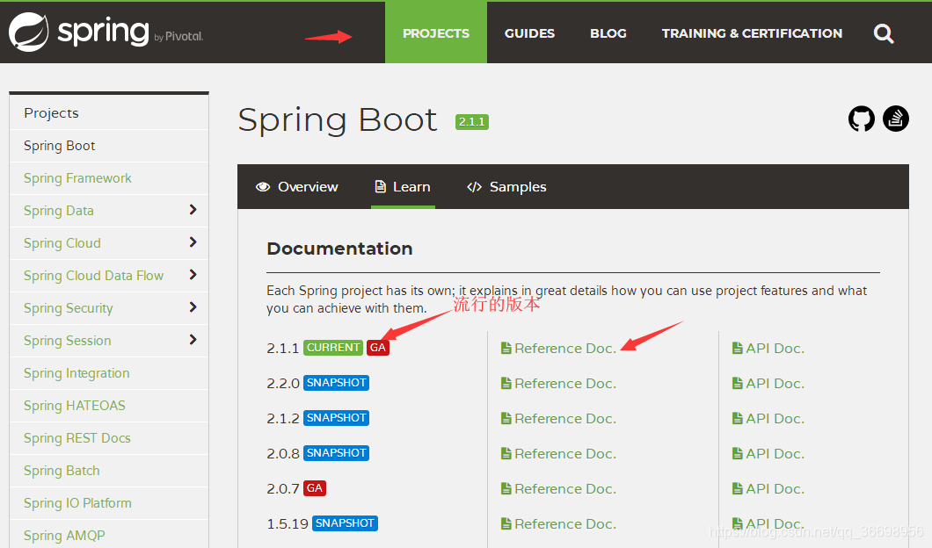Viewport: 932px width, 548px height.
Task: Open Reference Doc. for version 2.0.8
Action: 558,454
